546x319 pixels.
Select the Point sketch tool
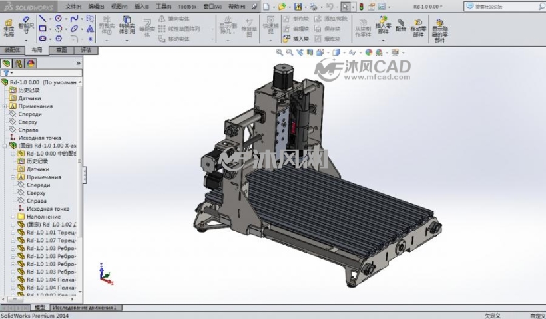tap(90, 39)
